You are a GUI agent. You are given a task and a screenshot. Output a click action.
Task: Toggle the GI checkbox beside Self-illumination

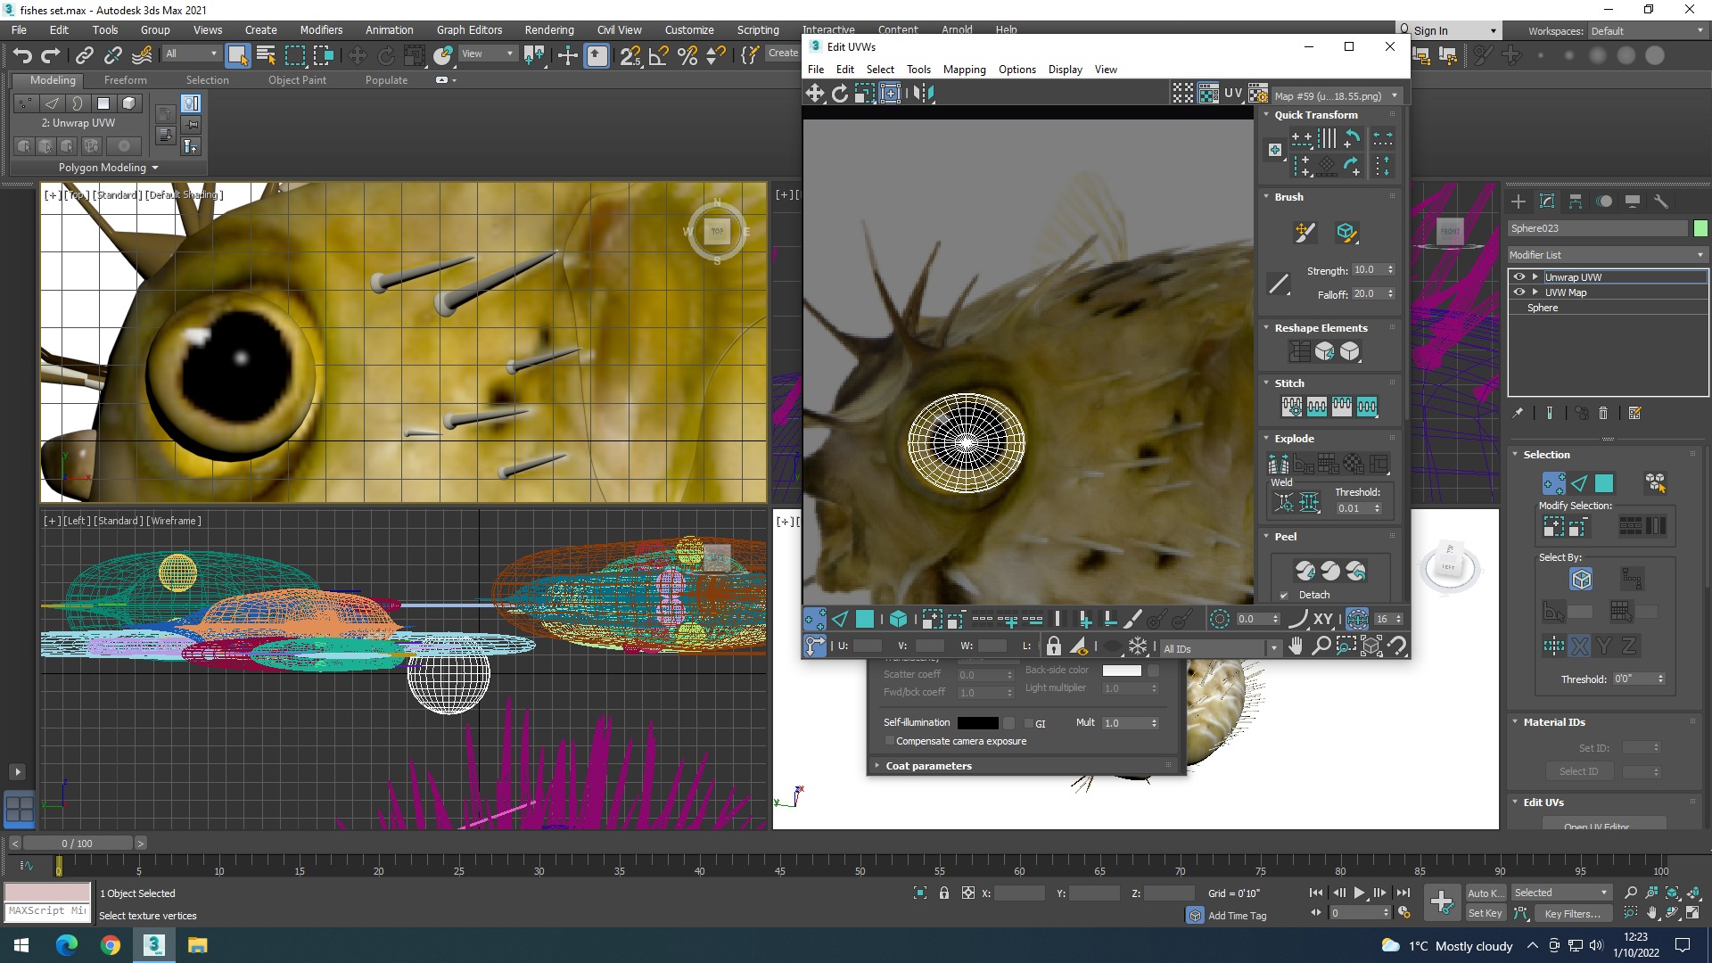(x=1029, y=723)
